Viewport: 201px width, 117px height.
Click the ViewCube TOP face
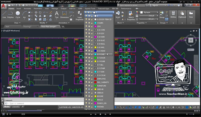(191, 40)
